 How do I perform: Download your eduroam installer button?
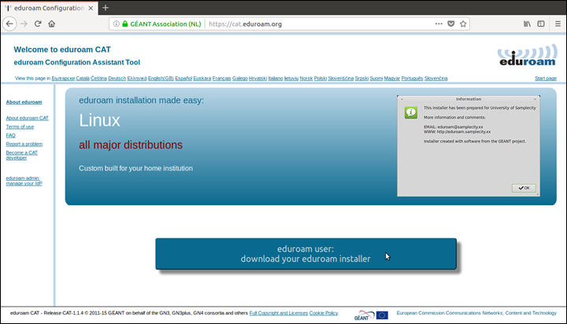point(306,253)
